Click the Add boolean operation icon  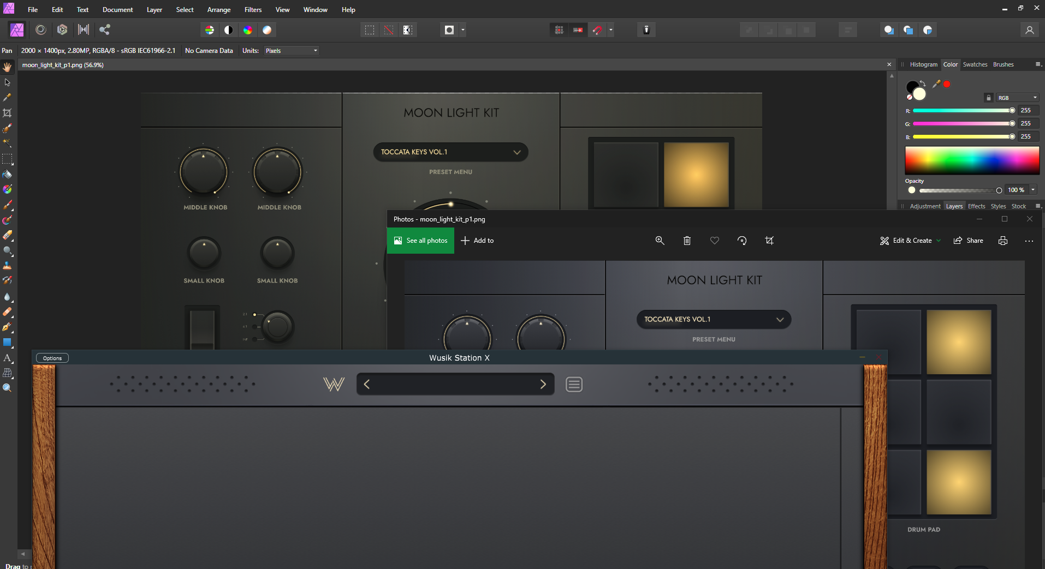tap(889, 30)
